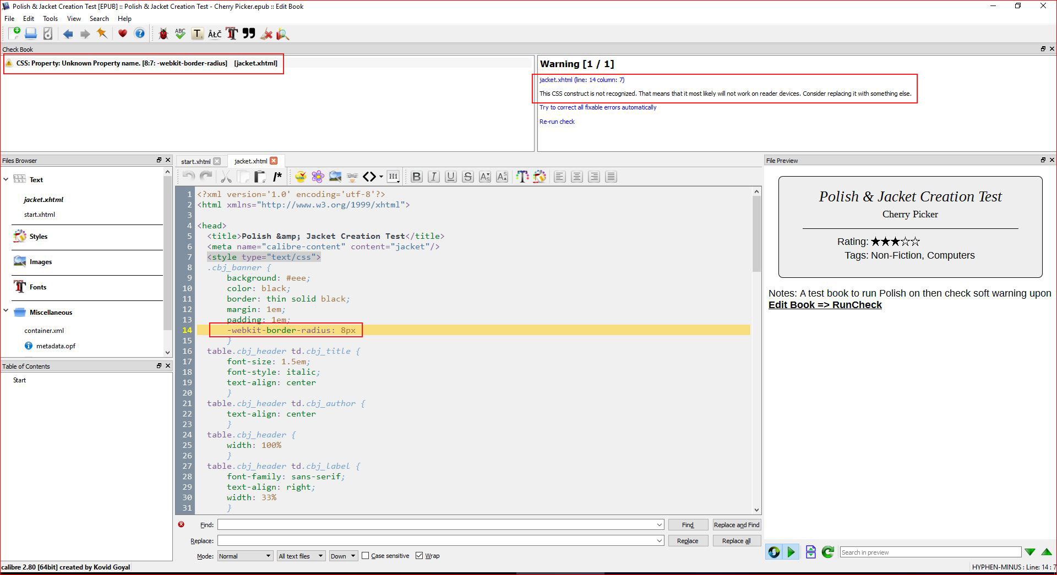
Task: Click the smarten punctuation quotes icon
Action: coord(249,34)
